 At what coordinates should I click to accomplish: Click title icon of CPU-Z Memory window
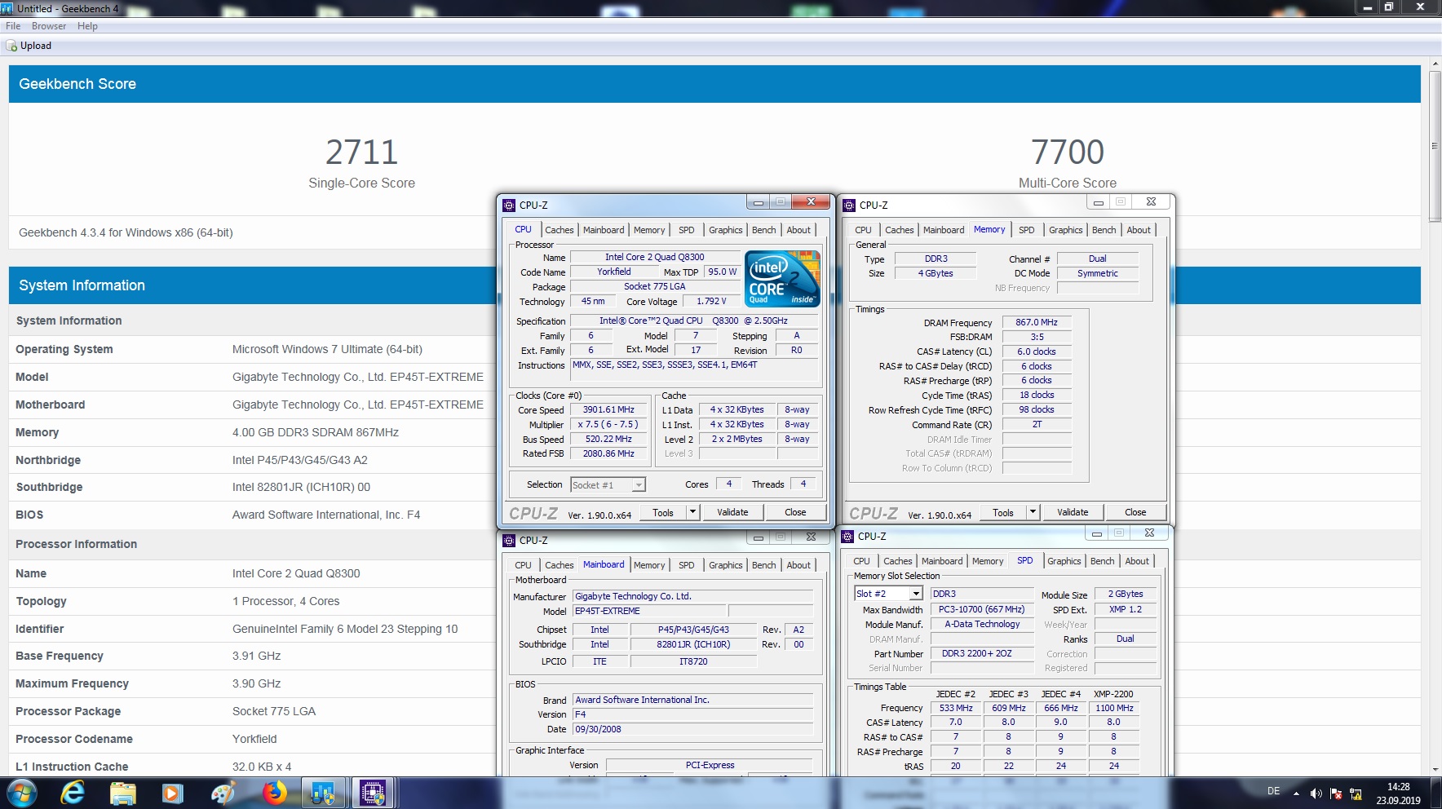tap(849, 206)
